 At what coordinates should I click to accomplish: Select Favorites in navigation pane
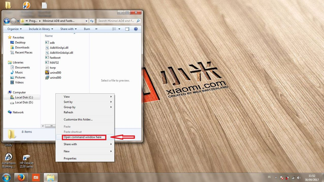coord(16,38)
